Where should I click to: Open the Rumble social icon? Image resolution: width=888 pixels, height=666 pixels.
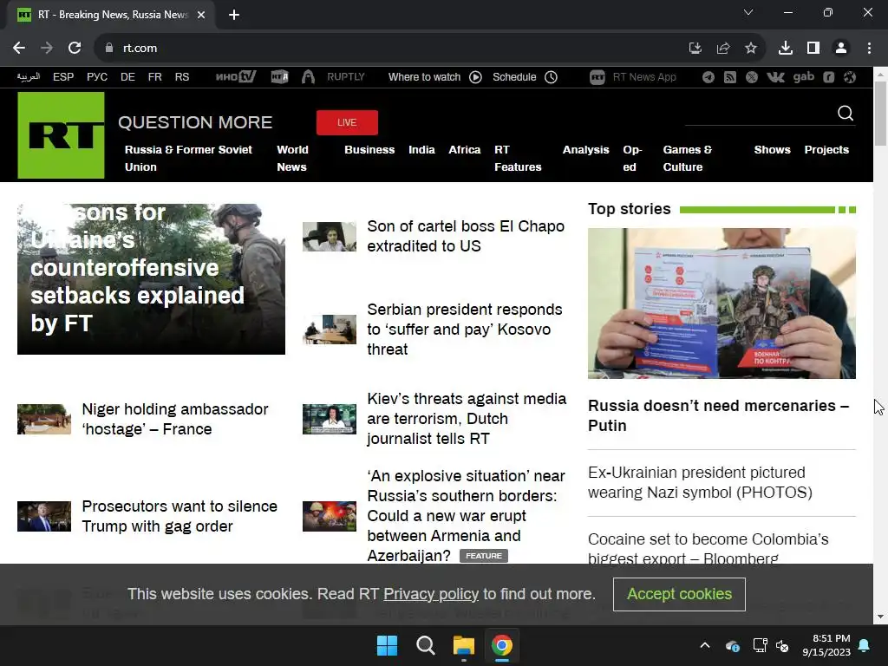coord(828,77)
